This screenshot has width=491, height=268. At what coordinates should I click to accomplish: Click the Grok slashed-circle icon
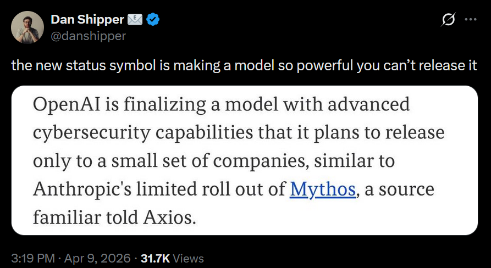click(x=448, y=20)
